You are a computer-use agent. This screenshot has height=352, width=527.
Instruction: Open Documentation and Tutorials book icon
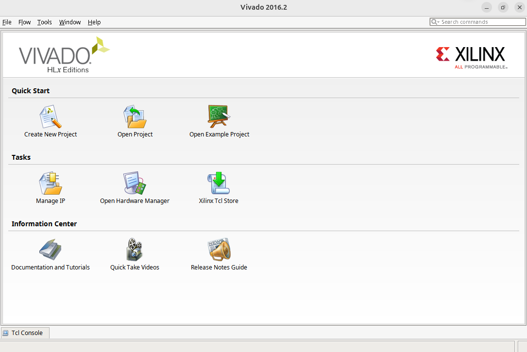click(51, 250)
